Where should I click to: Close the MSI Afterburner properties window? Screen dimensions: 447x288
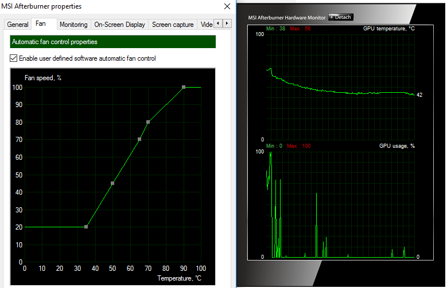tap(227, 6)
